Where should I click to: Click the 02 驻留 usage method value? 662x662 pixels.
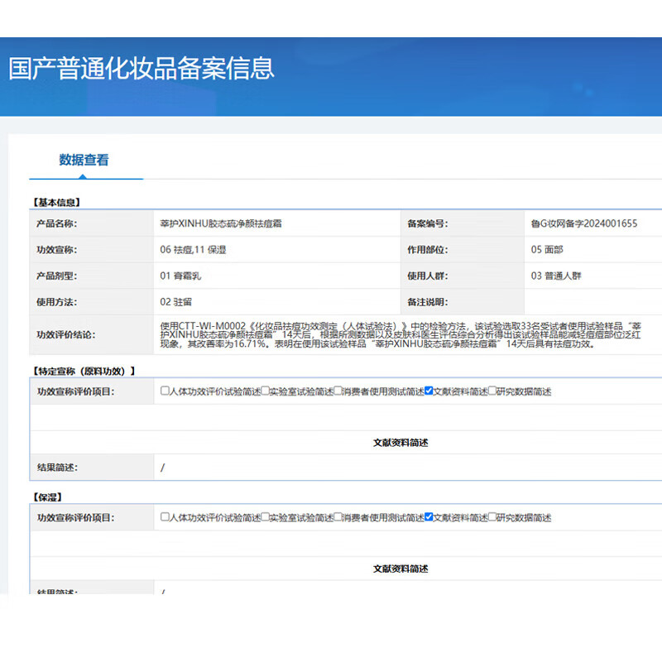coord(176,302)
